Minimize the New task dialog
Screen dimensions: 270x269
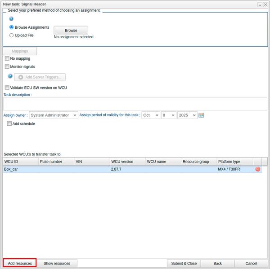click(x=260, y=4)
